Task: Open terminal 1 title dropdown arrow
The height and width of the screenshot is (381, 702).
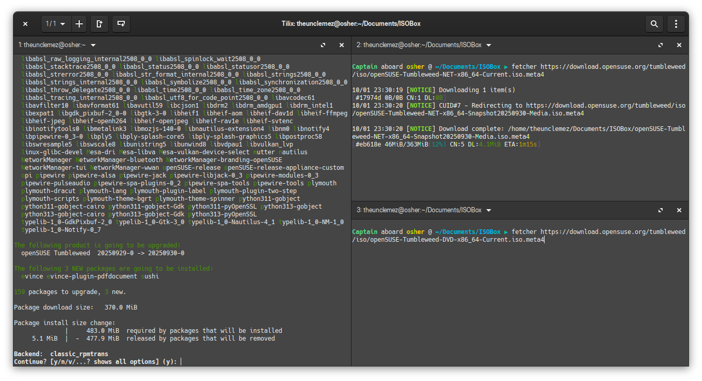Action: click(93, 45)
